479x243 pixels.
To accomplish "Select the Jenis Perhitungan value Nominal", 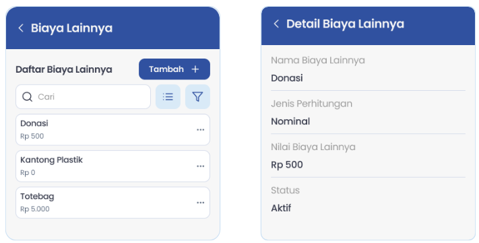I will (x=290, y=121).
